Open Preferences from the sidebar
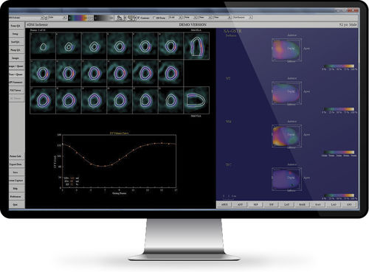 pos(15,197)
